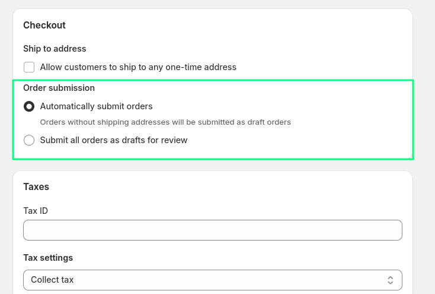The width and height of the screenshot is (435, 294).
Task: Click the 'Order submission' subheading
Action: pos(59,88)
